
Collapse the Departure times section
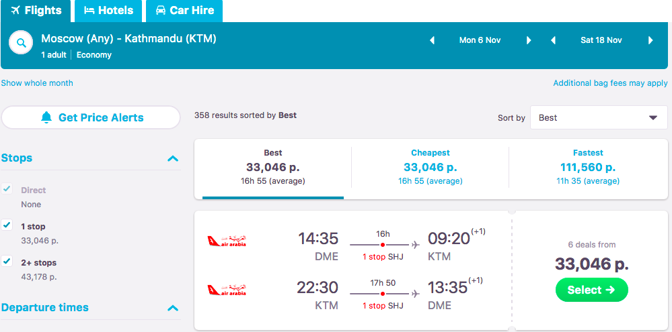(173, 308)
